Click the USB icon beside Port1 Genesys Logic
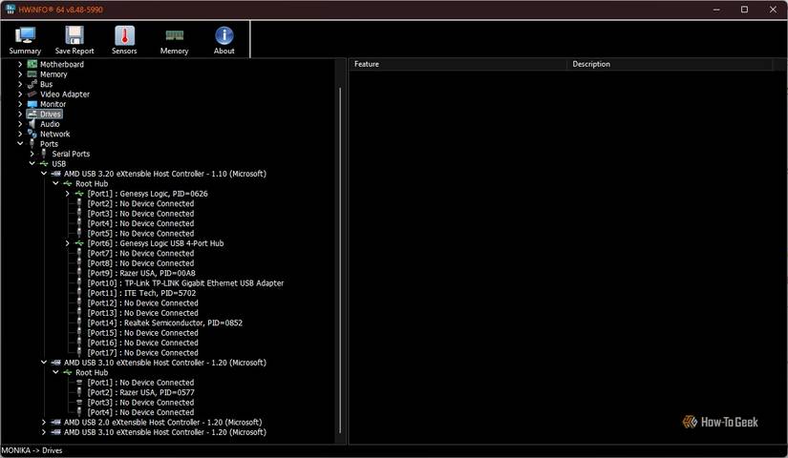Image resolution: width=788 pixels, height=458 pixels. (x=79, y=194)
